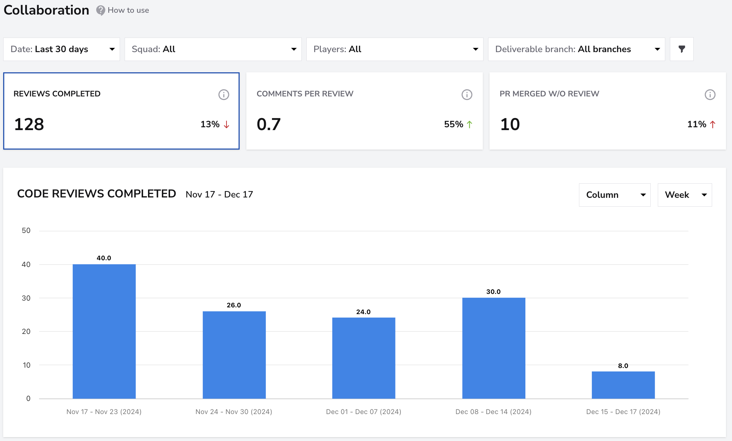Select the Comments Per Review metric card
The height and width of the screenshot is (441, 732).
pyautogui.click(x=364, y=111)
